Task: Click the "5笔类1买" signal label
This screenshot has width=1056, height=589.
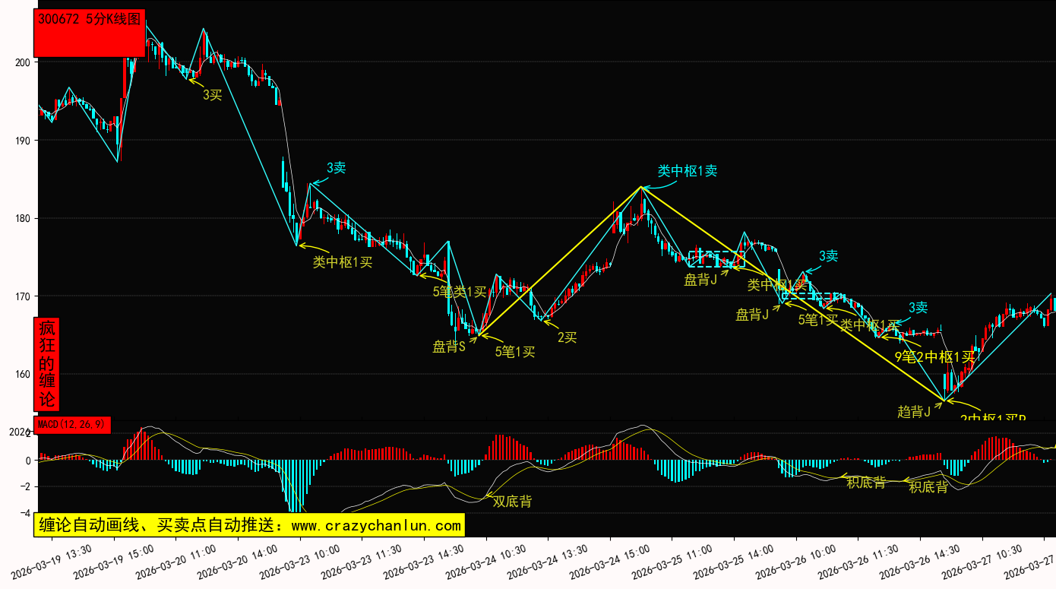Action: pyautogui.click(x=459, y=291)
